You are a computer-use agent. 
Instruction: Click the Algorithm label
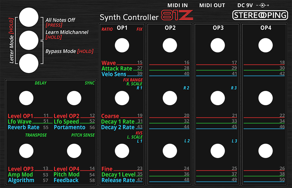coord(21,180)
